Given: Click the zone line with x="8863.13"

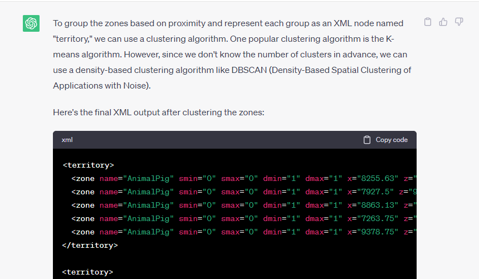Looking at the screenshot, I should coord(244,205).
